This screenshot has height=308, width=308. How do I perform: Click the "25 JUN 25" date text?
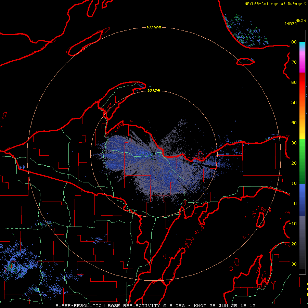tap(223, 306)
